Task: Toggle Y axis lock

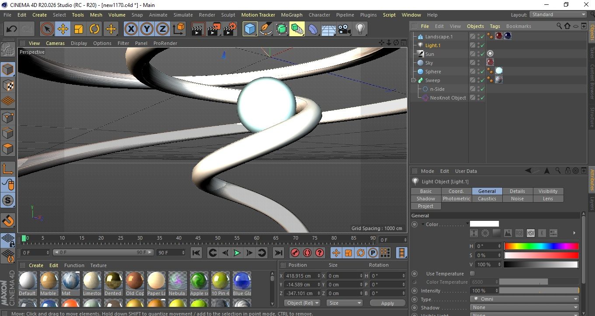Action: (147, 29)
